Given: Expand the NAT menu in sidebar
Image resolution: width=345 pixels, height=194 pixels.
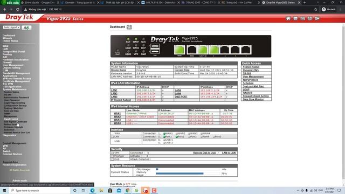Looking at the screenshot, I should (5, 57).
